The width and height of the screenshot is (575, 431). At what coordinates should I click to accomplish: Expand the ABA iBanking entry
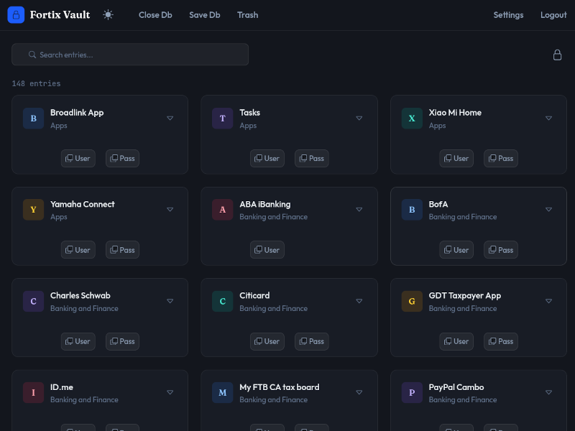[359, 209]
